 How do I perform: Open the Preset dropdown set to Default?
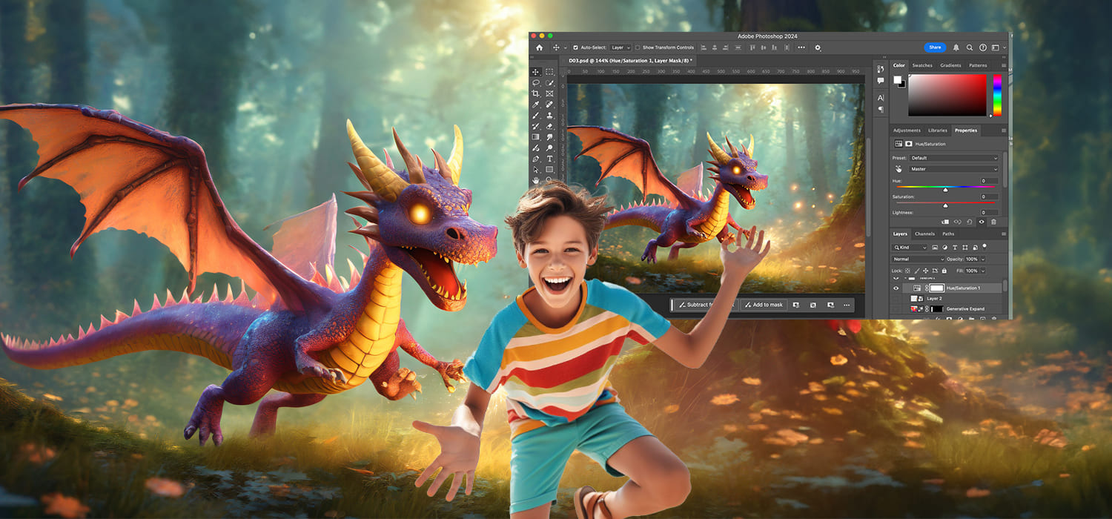point(953,157)
